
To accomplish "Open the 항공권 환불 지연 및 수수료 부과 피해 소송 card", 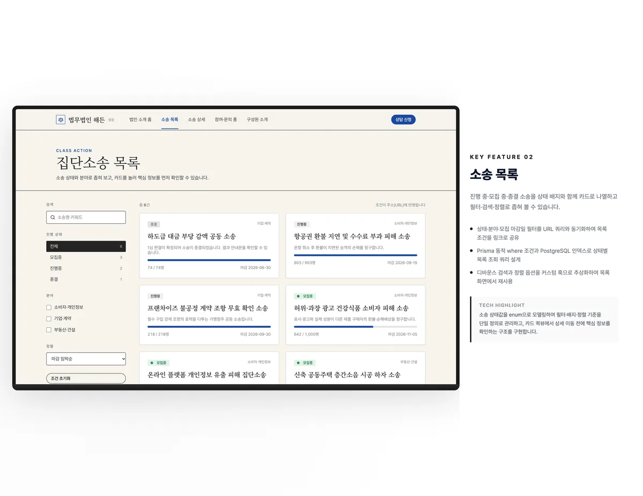I will [355, 246].
